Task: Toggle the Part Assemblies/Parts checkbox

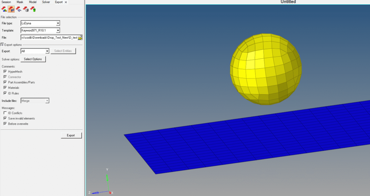Action: [5, 82]
